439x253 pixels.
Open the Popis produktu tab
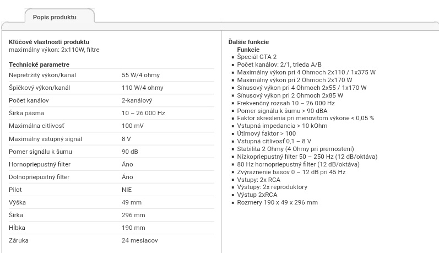(55, 17)
